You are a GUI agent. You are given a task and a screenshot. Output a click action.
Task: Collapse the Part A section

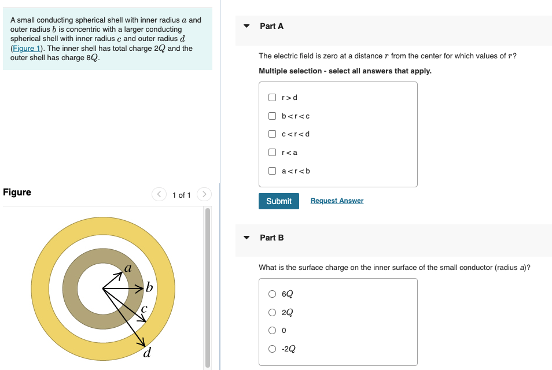click(246, 25)
